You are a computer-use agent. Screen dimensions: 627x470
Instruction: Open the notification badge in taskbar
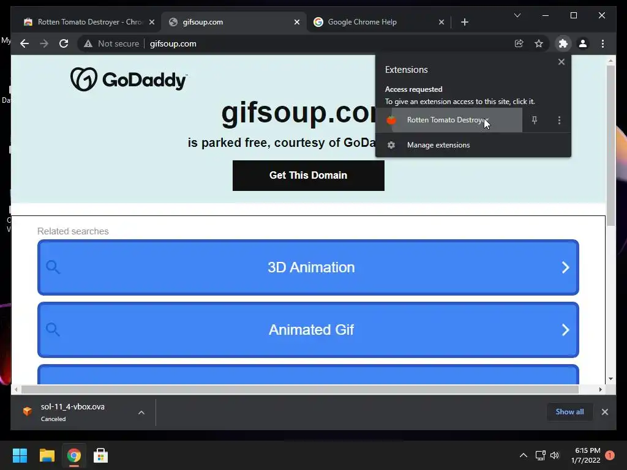tap(610, 455)
